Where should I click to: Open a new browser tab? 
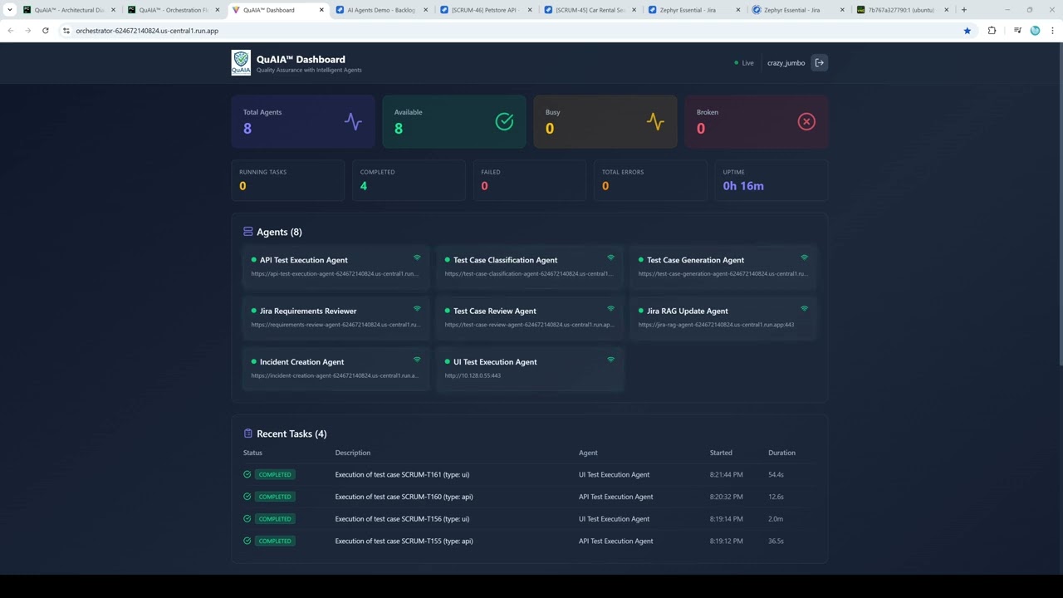[964, 10]
